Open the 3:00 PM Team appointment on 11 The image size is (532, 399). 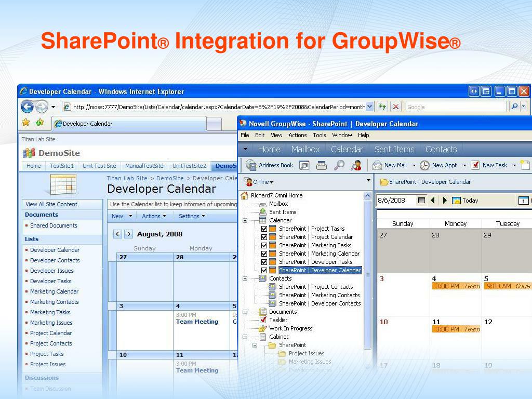click(x=456, y=329)
